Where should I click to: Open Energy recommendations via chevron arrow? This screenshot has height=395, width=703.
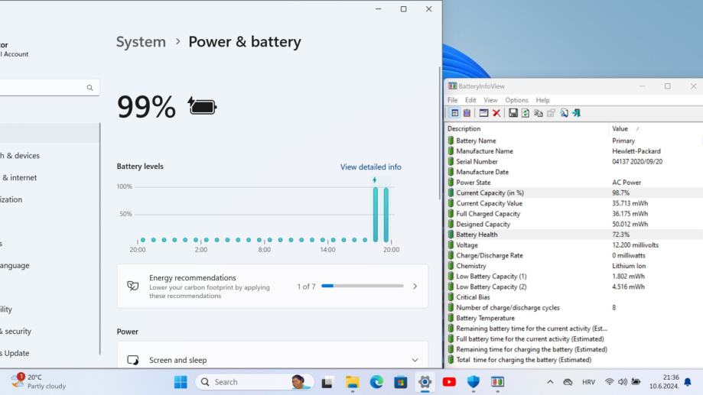pyautogui.click(x=415, y=287)
